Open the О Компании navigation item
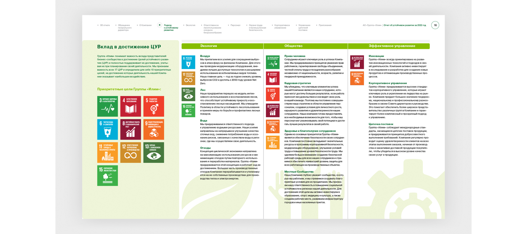The image size is (527, 234). (145, 25)
